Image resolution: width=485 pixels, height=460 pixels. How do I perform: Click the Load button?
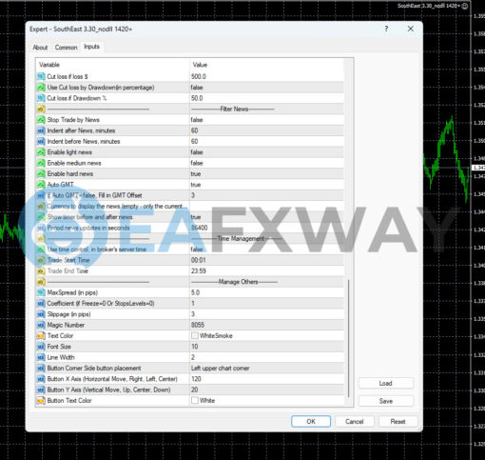pyautogui.click(x=386, y=383)
